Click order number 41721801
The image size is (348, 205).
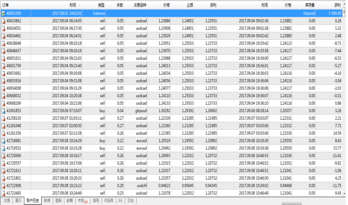(13, 178)
